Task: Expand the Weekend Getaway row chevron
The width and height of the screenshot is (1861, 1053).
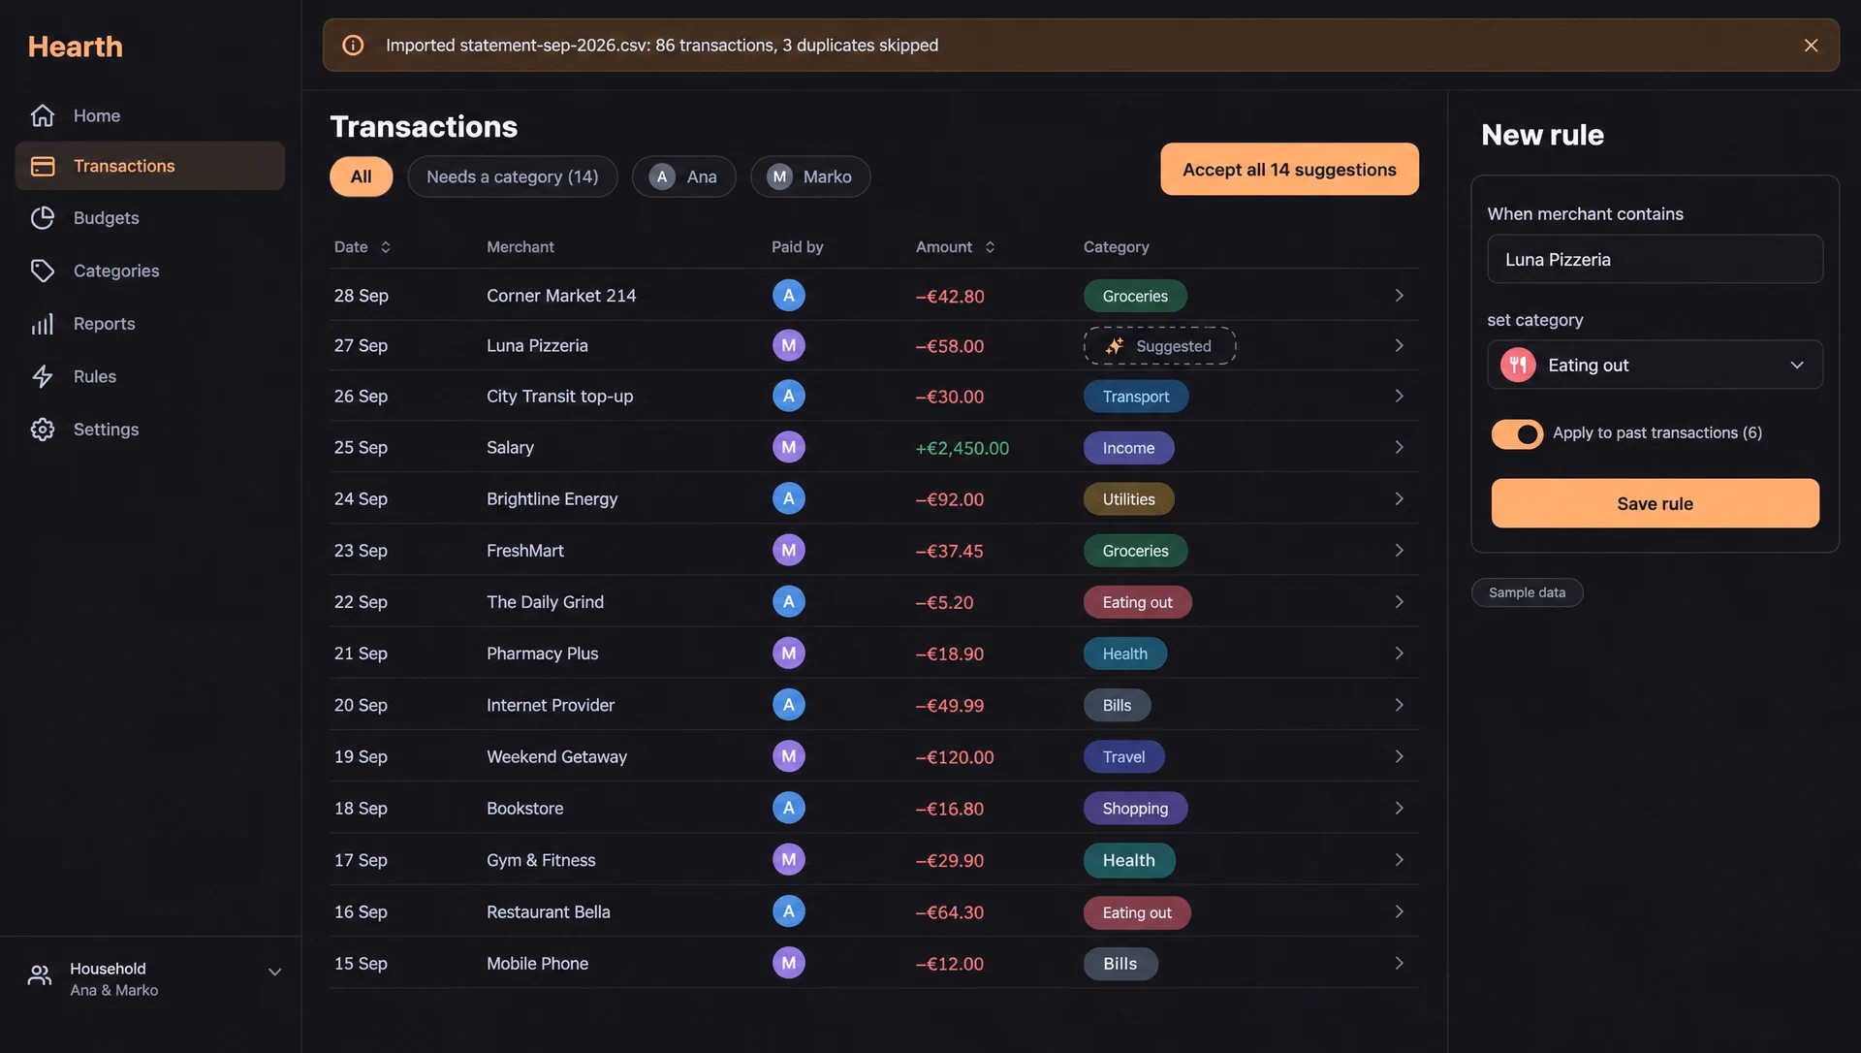Action: click(x=1399, y=757)
